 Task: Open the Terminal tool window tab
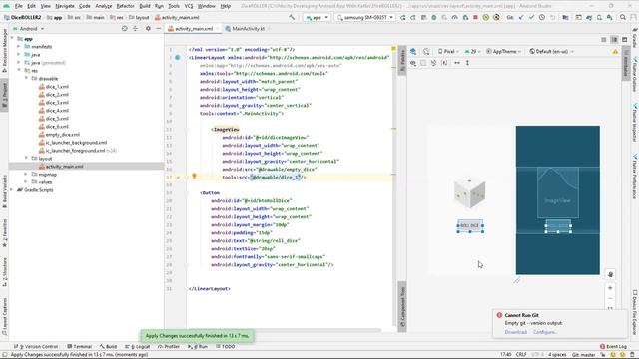80,346
